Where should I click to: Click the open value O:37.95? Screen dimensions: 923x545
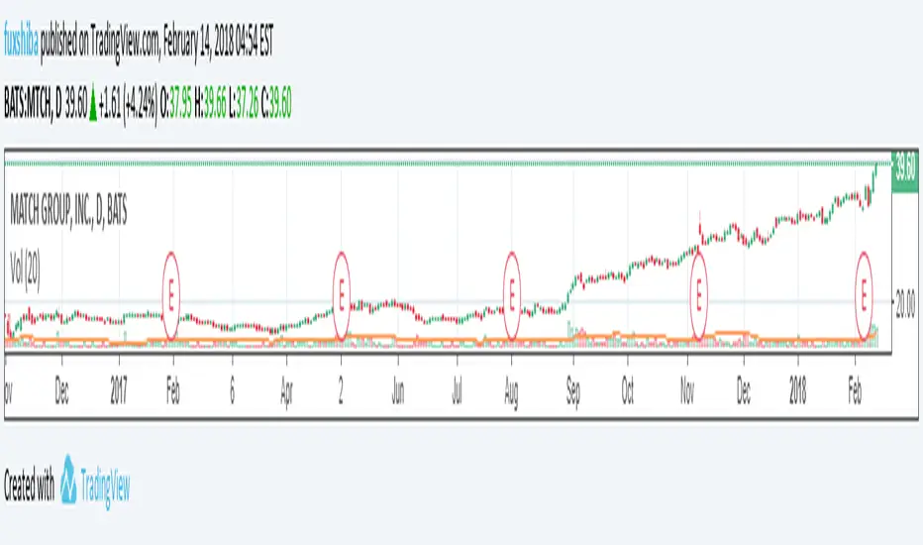point(175,104)
